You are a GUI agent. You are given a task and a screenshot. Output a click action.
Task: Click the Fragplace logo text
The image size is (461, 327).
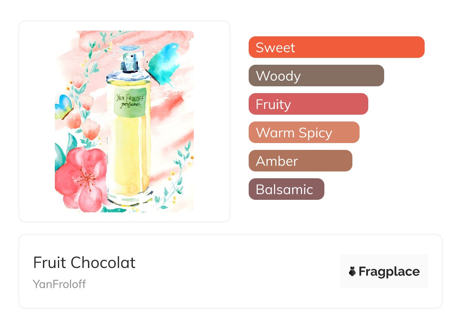pyautogui.click(x=389, y=271)
